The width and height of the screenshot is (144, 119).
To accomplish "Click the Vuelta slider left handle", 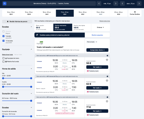I will (3, 87).
